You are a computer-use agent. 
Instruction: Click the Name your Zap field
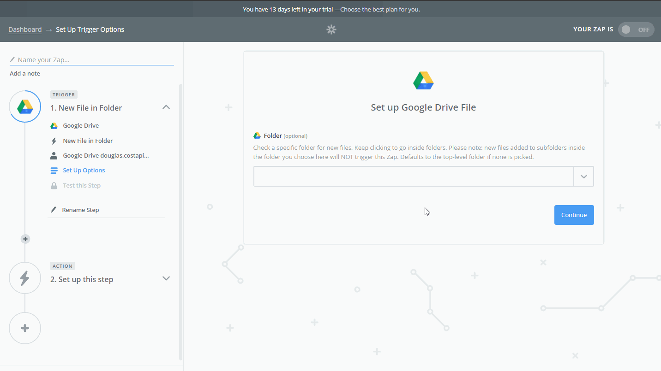[x=92, y=60]
